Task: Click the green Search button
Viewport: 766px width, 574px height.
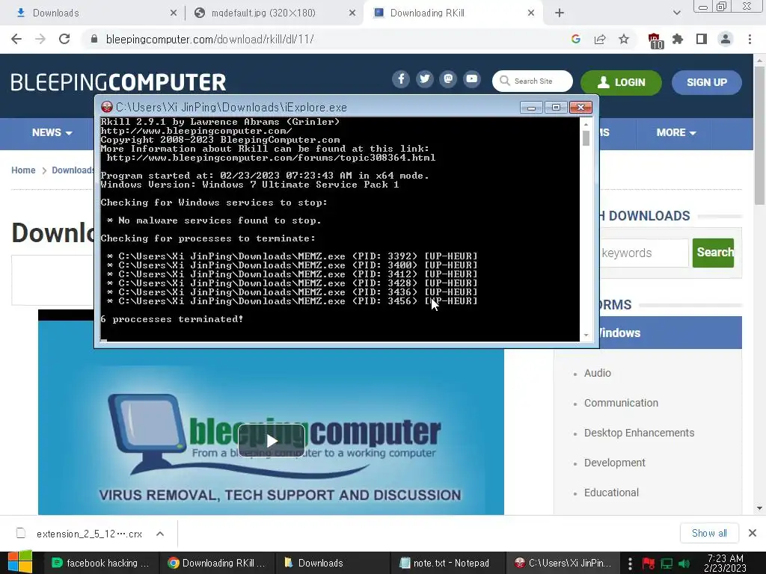Action: [713, 253]
